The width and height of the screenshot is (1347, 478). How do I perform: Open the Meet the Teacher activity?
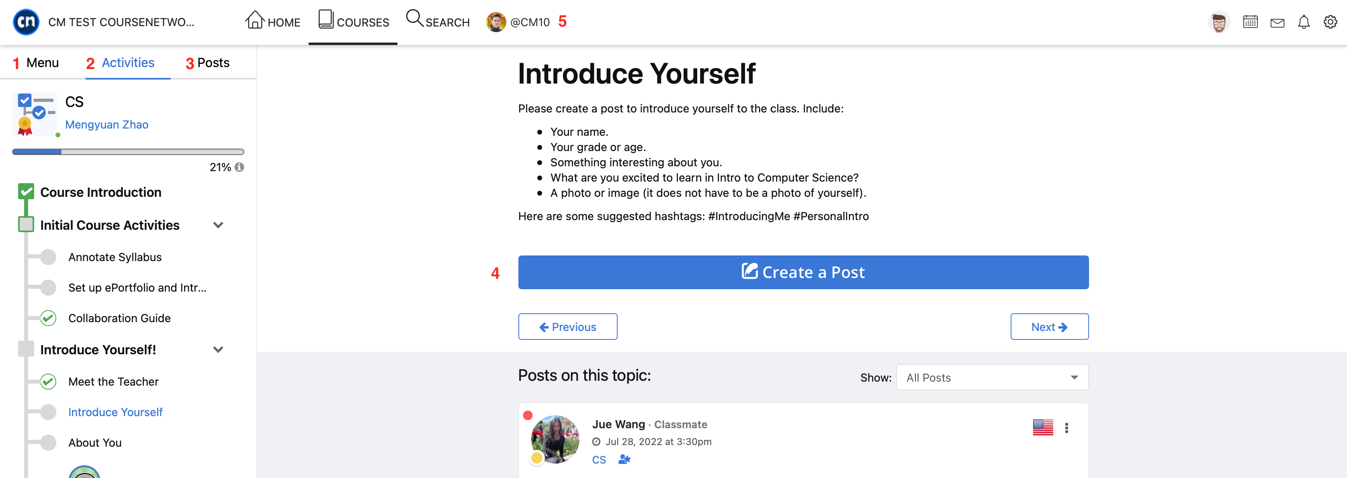pyautogui.click(x=113, y=381)
